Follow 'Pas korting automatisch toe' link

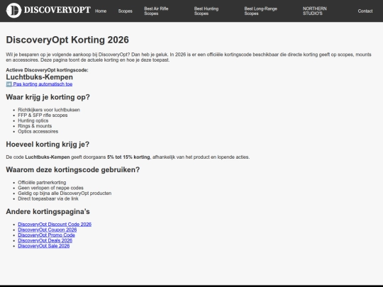point(43,84)
